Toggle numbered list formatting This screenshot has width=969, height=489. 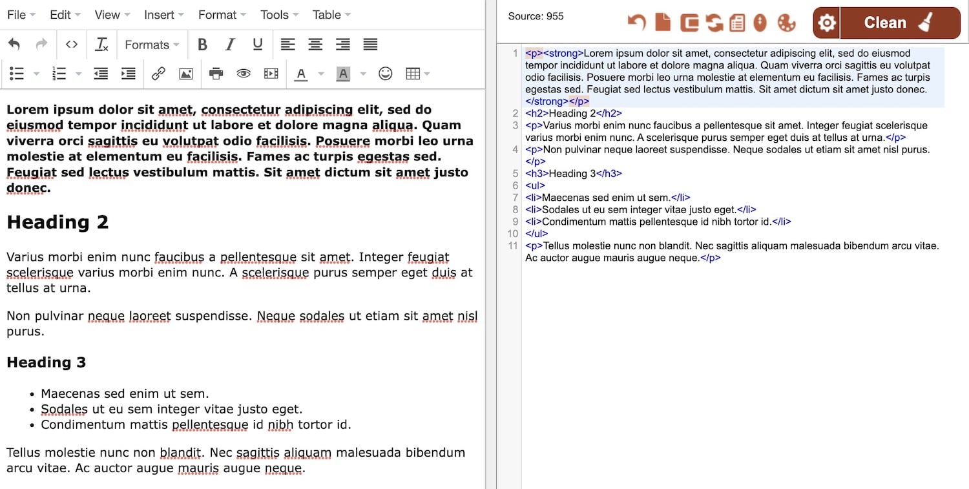click(59, 74)
